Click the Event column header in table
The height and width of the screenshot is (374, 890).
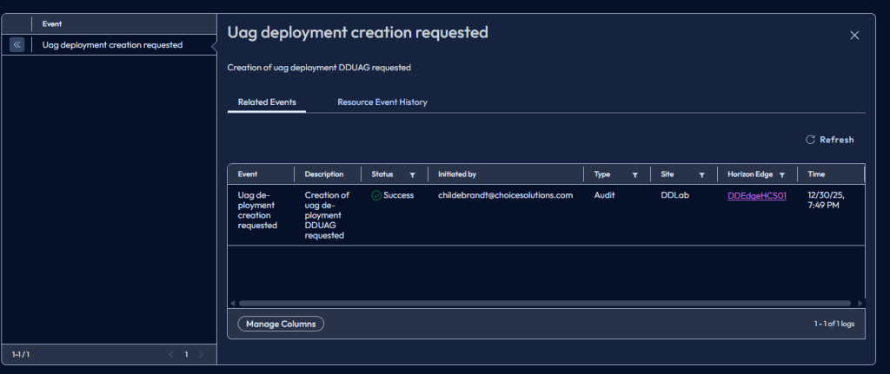(248, 174)
